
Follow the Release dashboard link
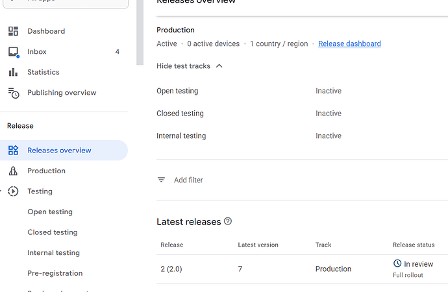coord(349,43)
